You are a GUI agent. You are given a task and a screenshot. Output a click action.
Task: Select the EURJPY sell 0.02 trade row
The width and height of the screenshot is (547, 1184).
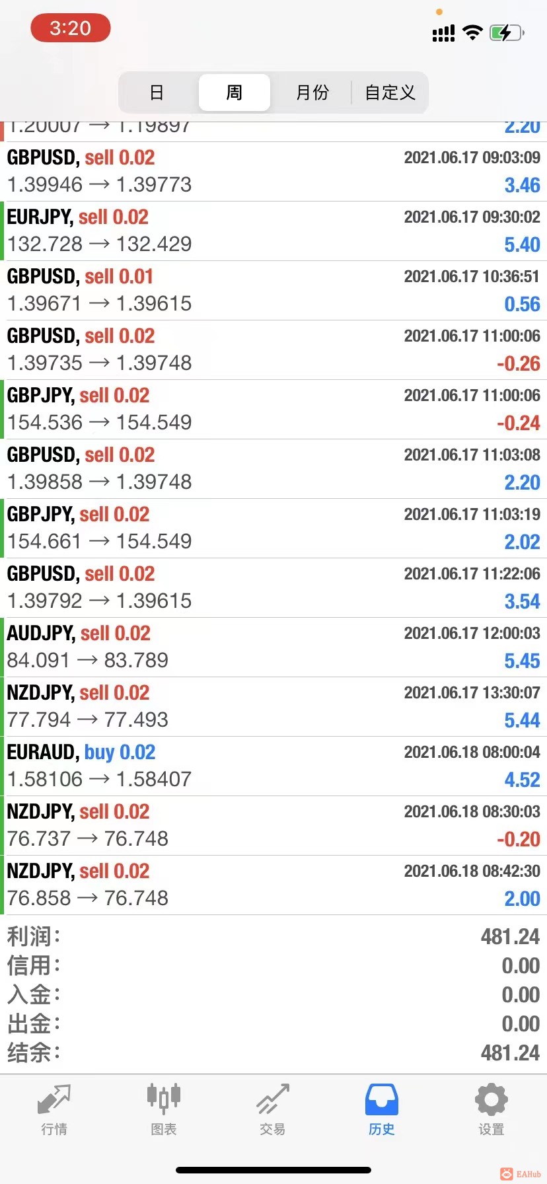point(273,231)
